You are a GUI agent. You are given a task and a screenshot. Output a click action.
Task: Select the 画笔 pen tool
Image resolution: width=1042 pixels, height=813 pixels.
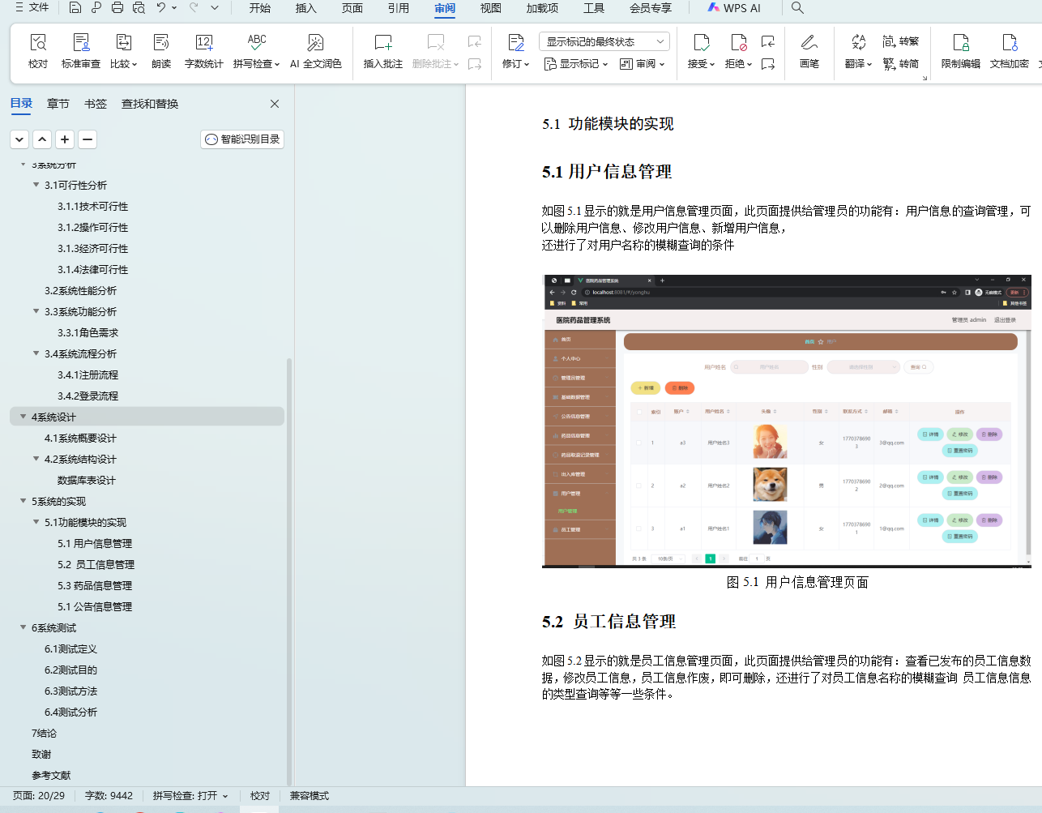click(x=809, y=51)
